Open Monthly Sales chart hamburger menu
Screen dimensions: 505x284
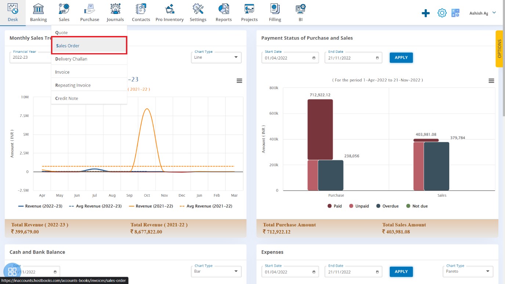[x=239, y=81]
